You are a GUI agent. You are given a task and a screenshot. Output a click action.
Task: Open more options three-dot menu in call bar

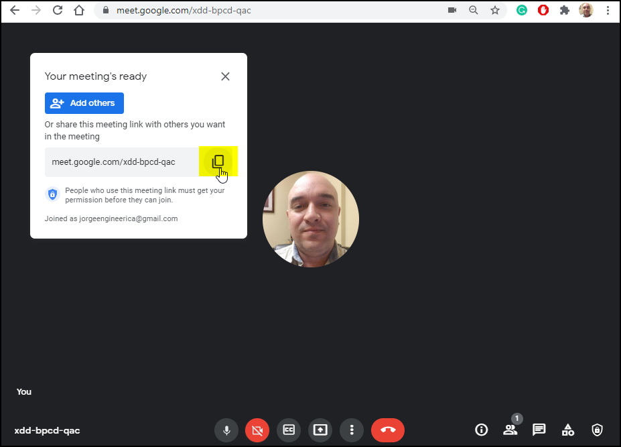point(352,430)
